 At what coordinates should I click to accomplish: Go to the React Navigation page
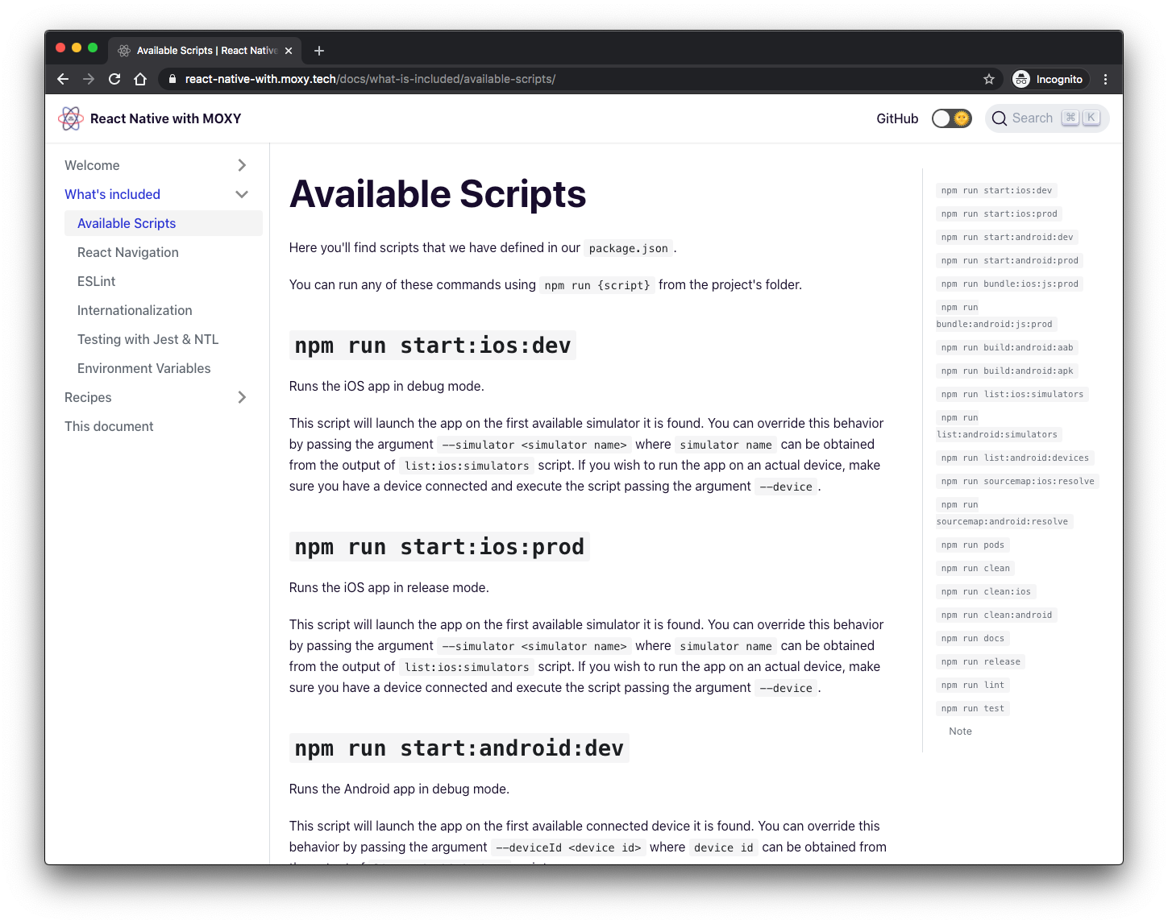pyautogui.click(x=127, y=252)
